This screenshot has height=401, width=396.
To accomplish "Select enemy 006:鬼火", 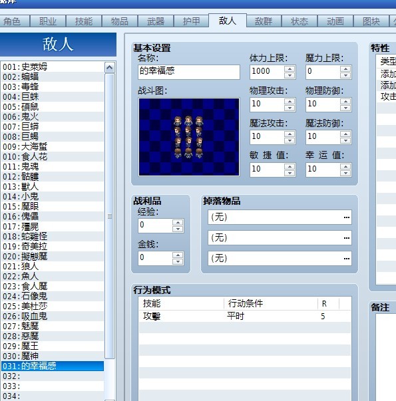I will (53, 117).
